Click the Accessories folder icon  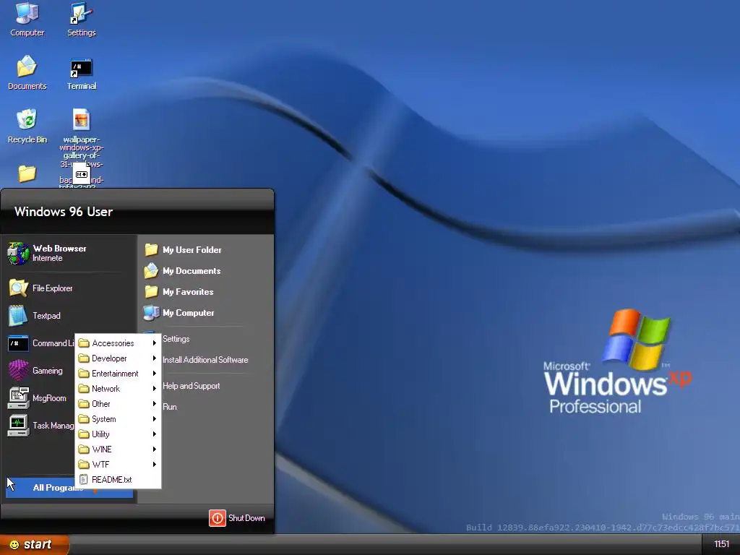84,343
